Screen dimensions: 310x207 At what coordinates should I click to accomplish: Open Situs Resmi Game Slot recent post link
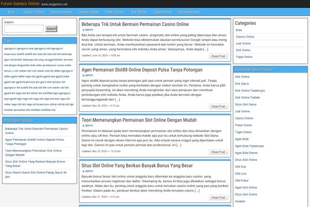[36, 174]
